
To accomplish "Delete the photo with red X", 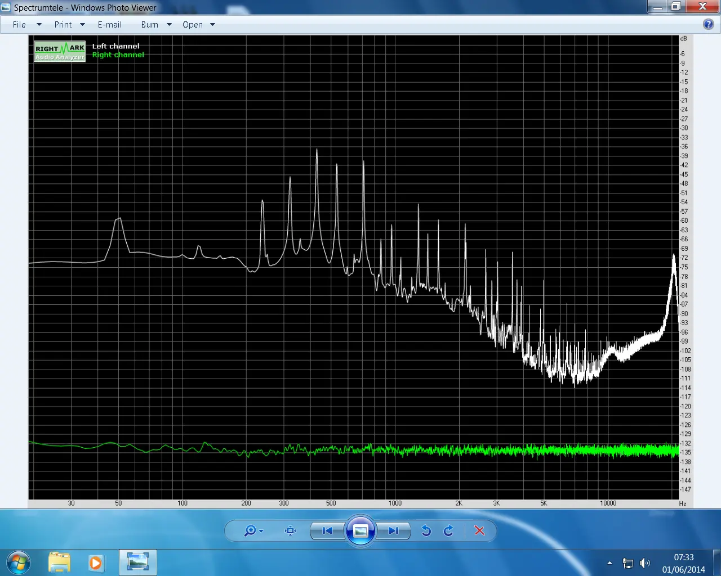I will [x=479, y=530].
